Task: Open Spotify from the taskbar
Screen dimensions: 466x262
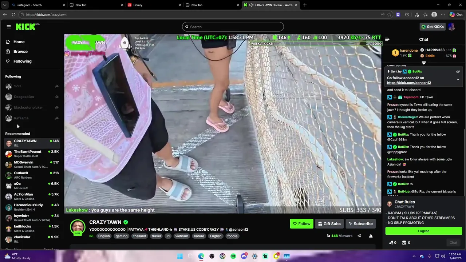Action: [233, 257]
